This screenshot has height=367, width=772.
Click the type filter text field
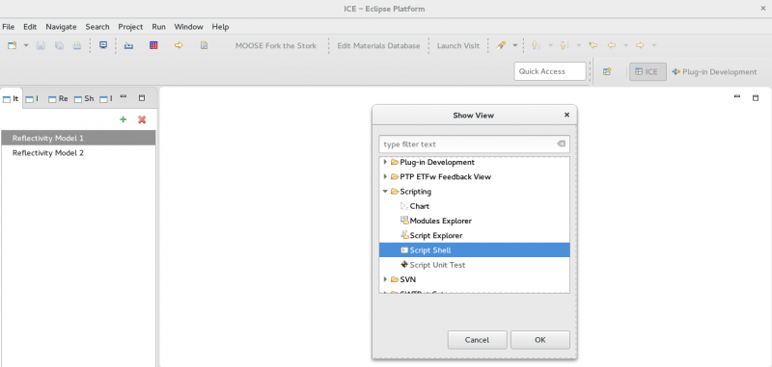(474, 144)
